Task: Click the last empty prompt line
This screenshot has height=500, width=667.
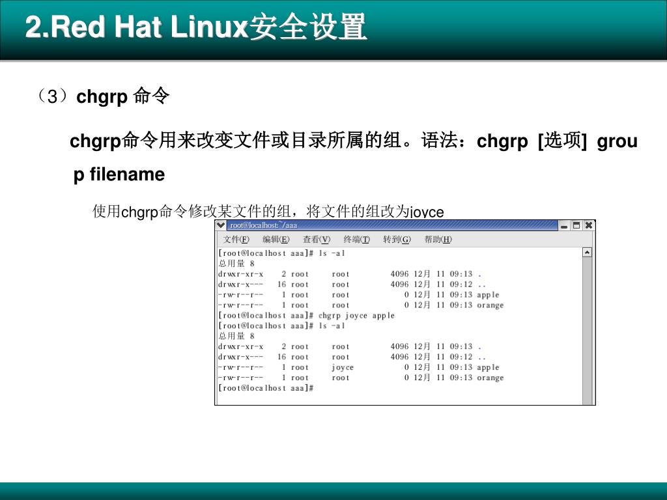Action: 266,388
